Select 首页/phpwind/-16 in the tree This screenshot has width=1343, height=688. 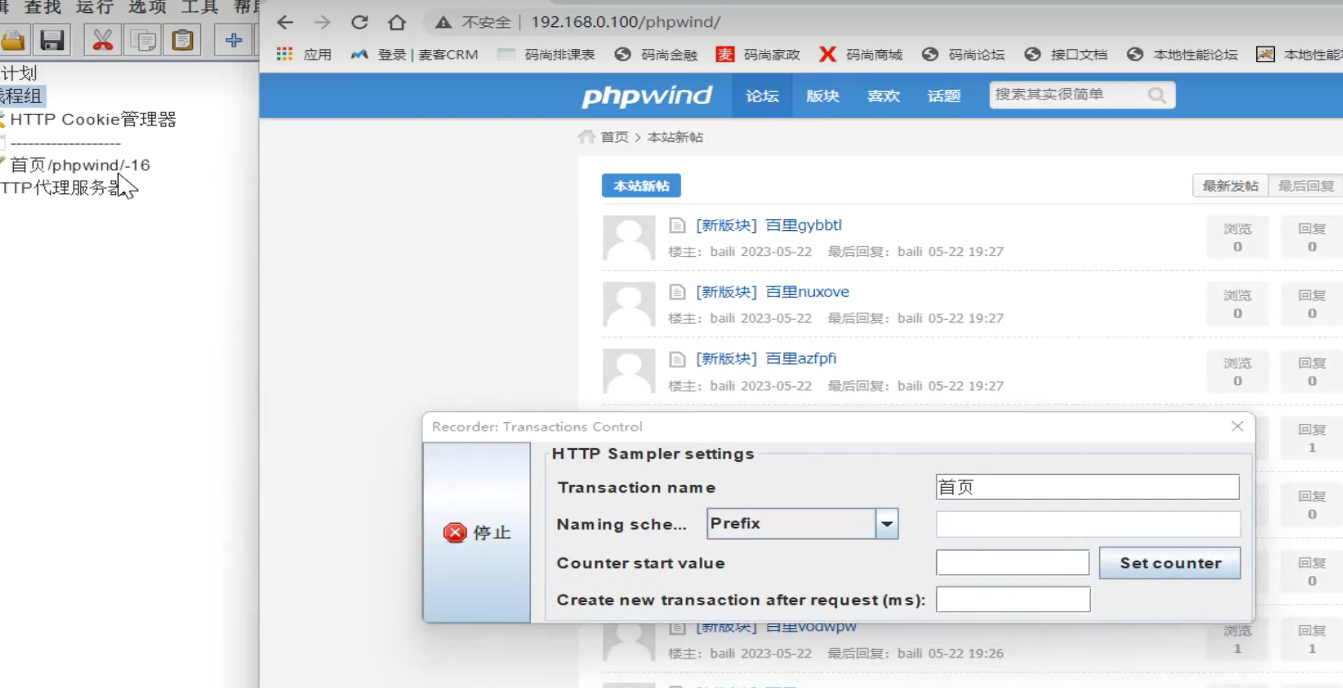click(x=80, y=165)
